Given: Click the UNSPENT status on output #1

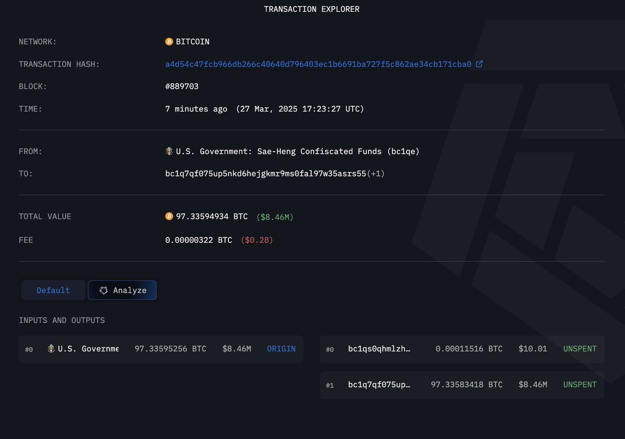Looking at the screenshot, I should pyautogui.click(x=580, y=384).
